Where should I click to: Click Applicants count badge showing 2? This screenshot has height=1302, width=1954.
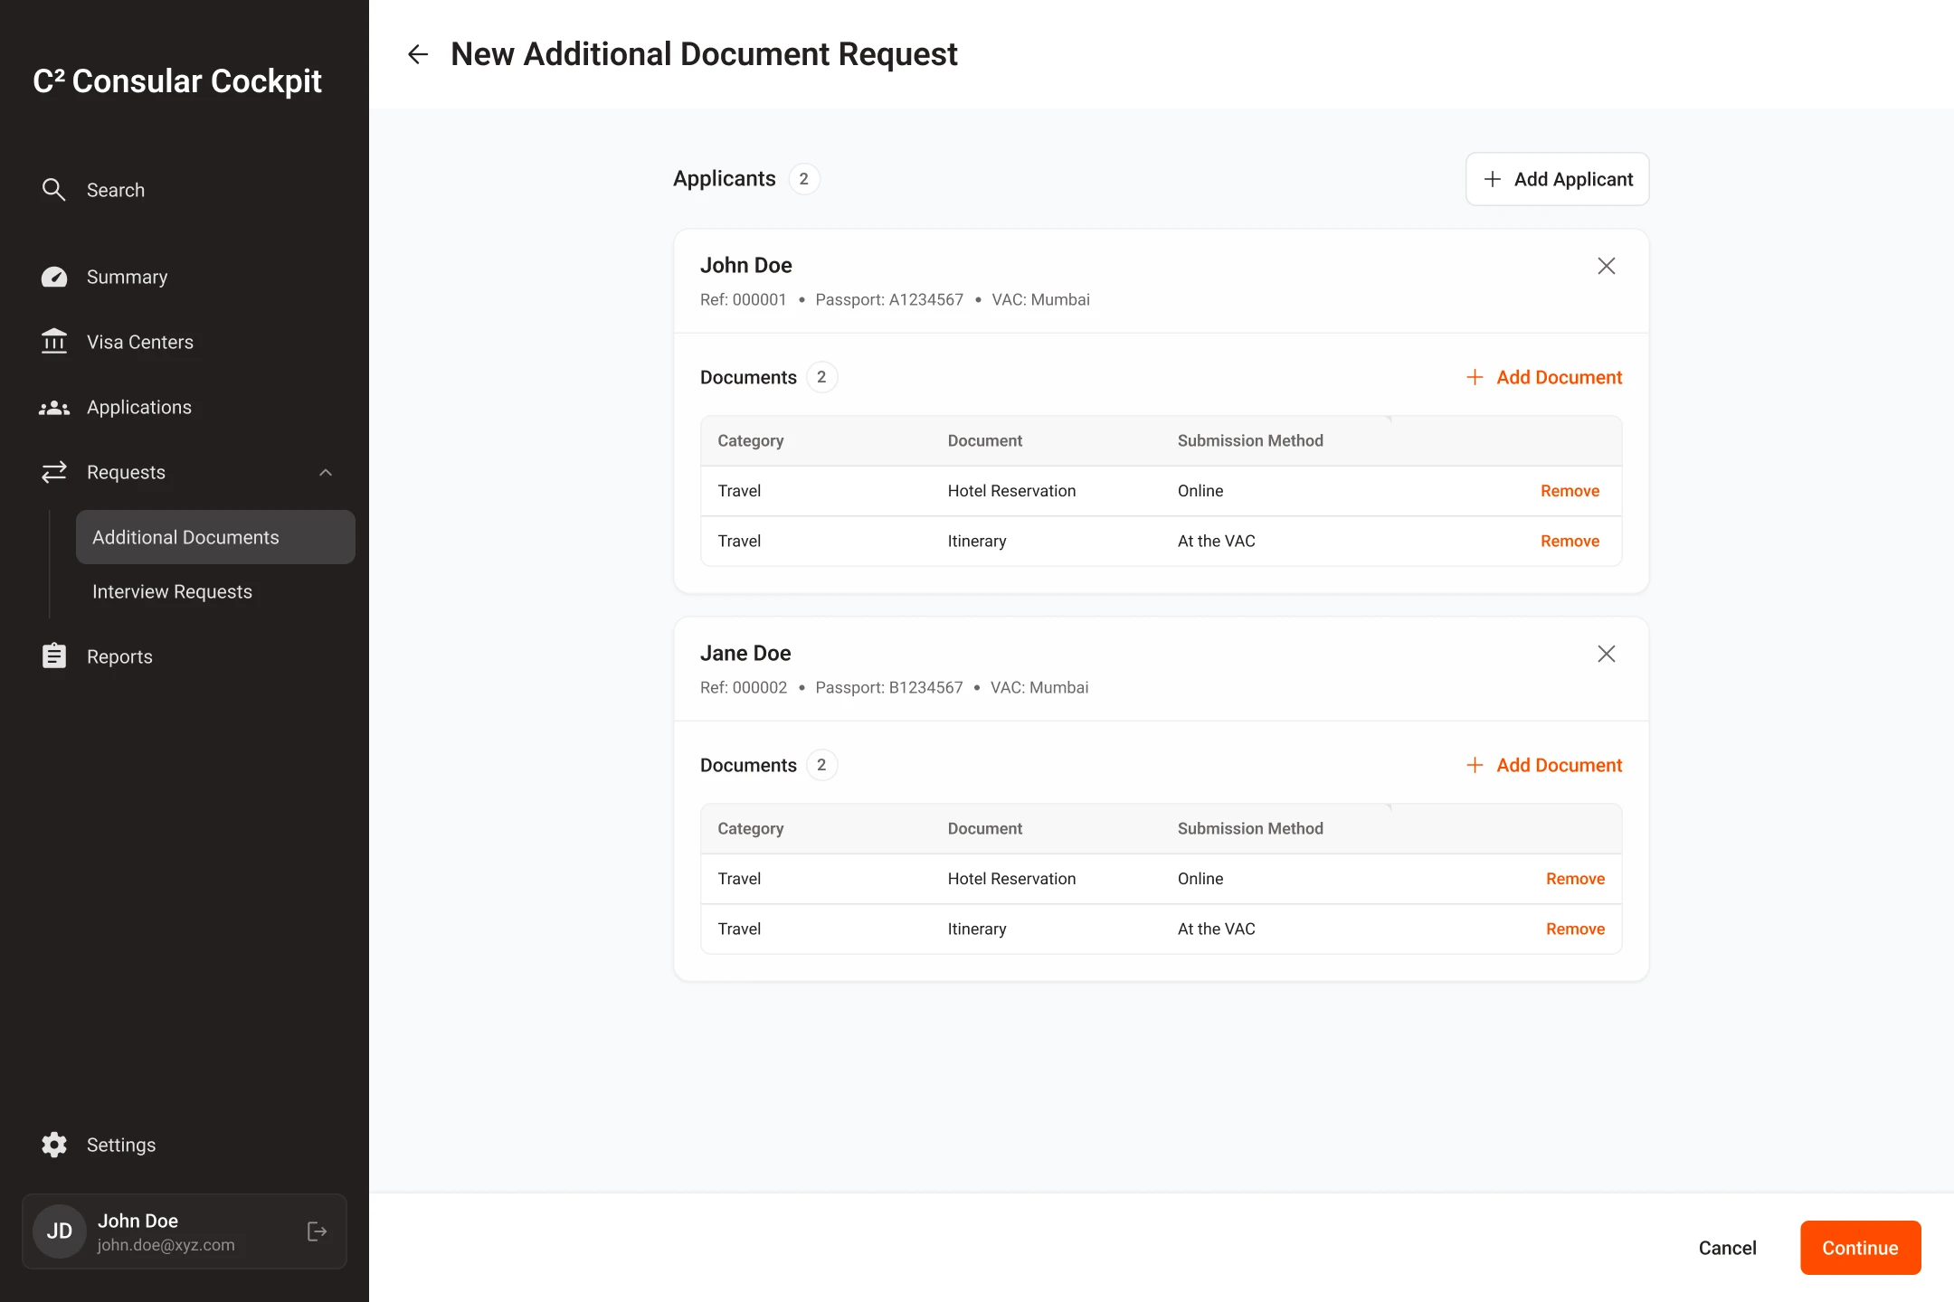[x=803, y=179]
